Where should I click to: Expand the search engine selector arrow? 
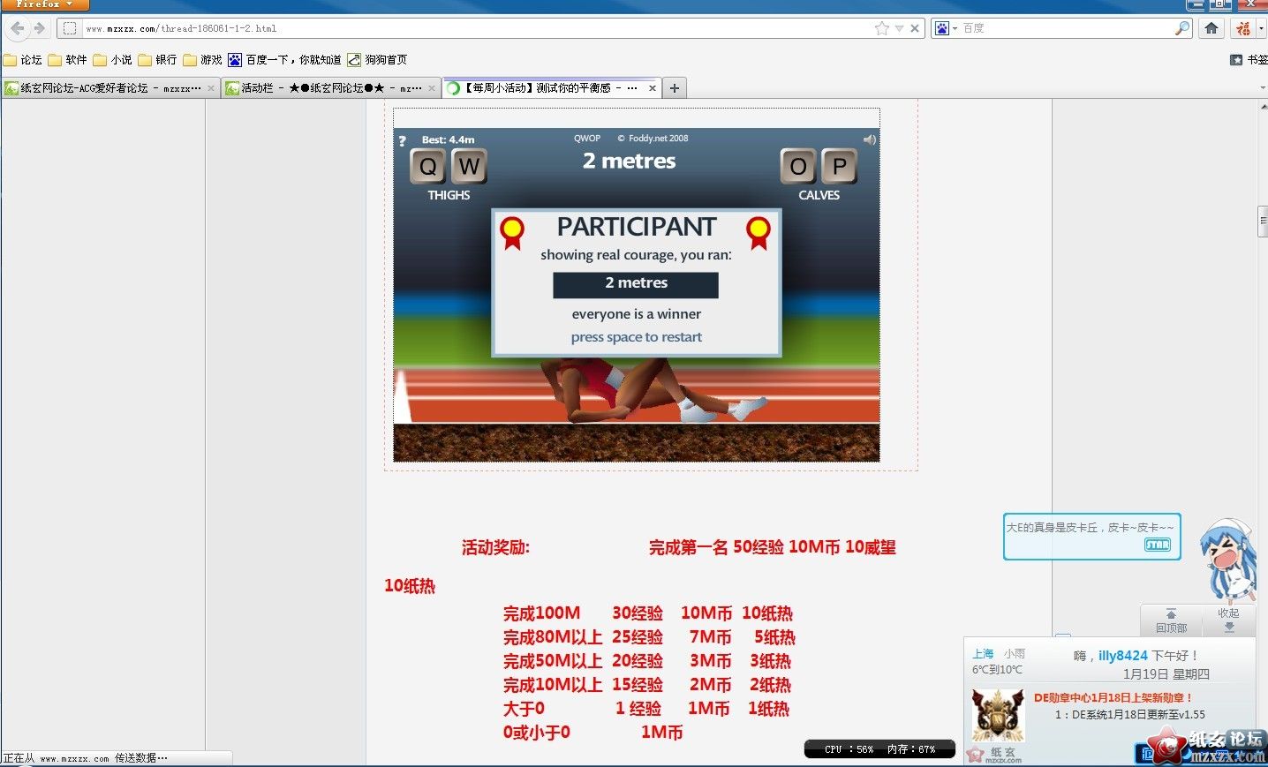pyautogui.click(x=955, y=29)
